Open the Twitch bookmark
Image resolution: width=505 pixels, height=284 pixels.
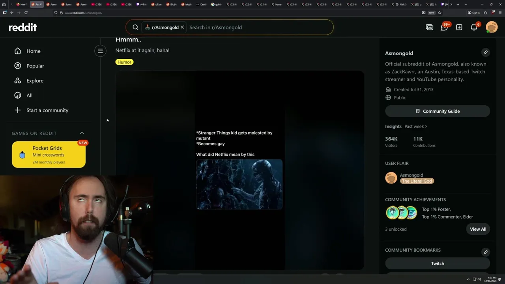click(x=438, y=263)
